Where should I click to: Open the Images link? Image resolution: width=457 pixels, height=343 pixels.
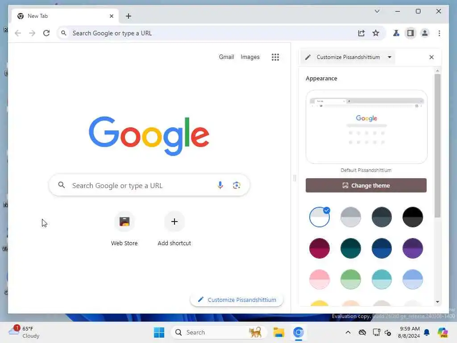pyautogui.click(x=250, y=57)
